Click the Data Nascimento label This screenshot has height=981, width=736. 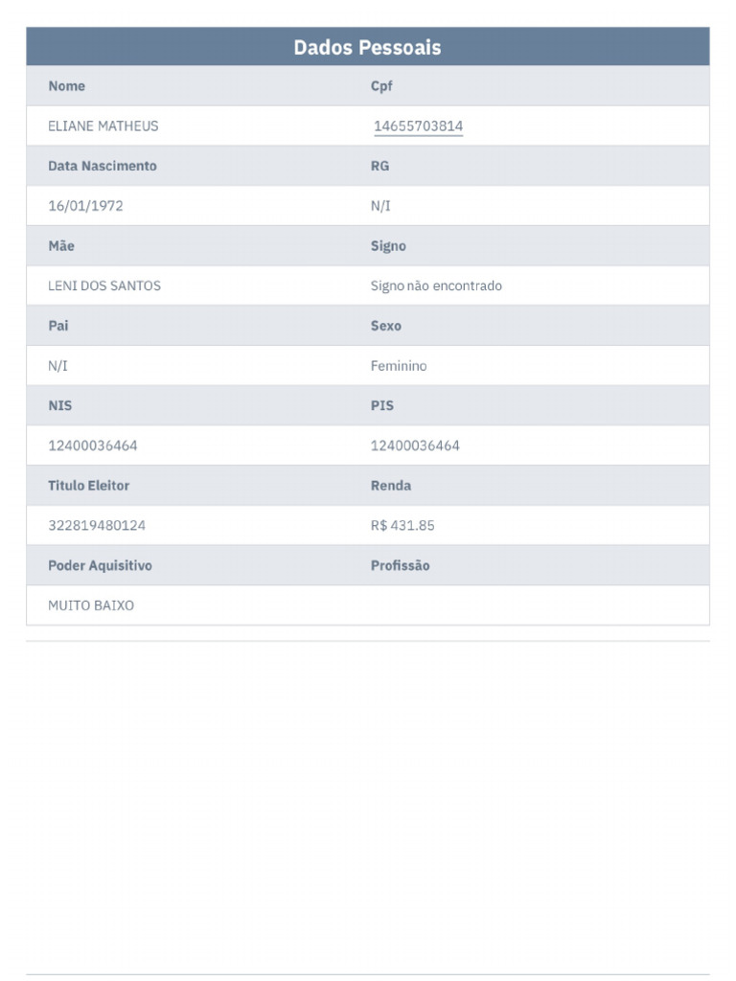tap(103, 166)
